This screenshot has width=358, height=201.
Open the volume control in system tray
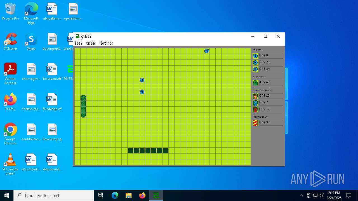pos(322,195)
